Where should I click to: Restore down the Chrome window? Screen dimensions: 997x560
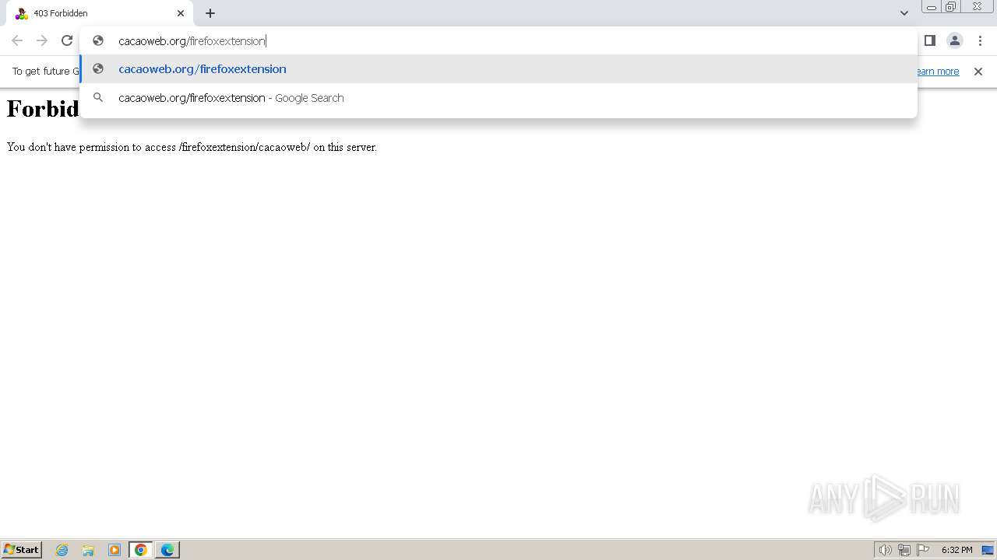coord(951,7)
